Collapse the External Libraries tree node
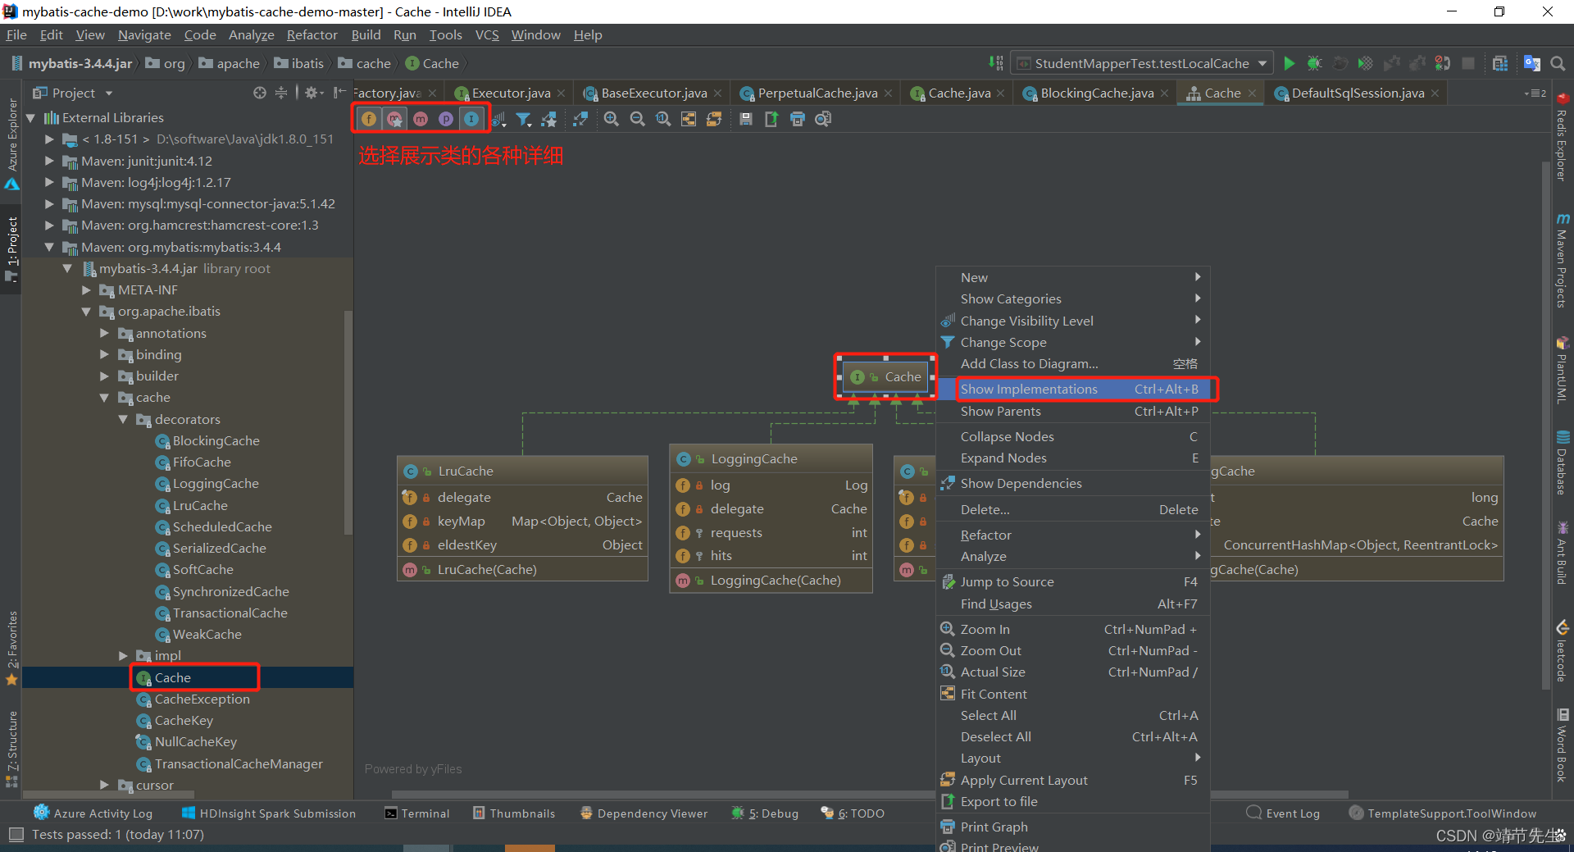 pyautogui.click(x=31, y=118)
